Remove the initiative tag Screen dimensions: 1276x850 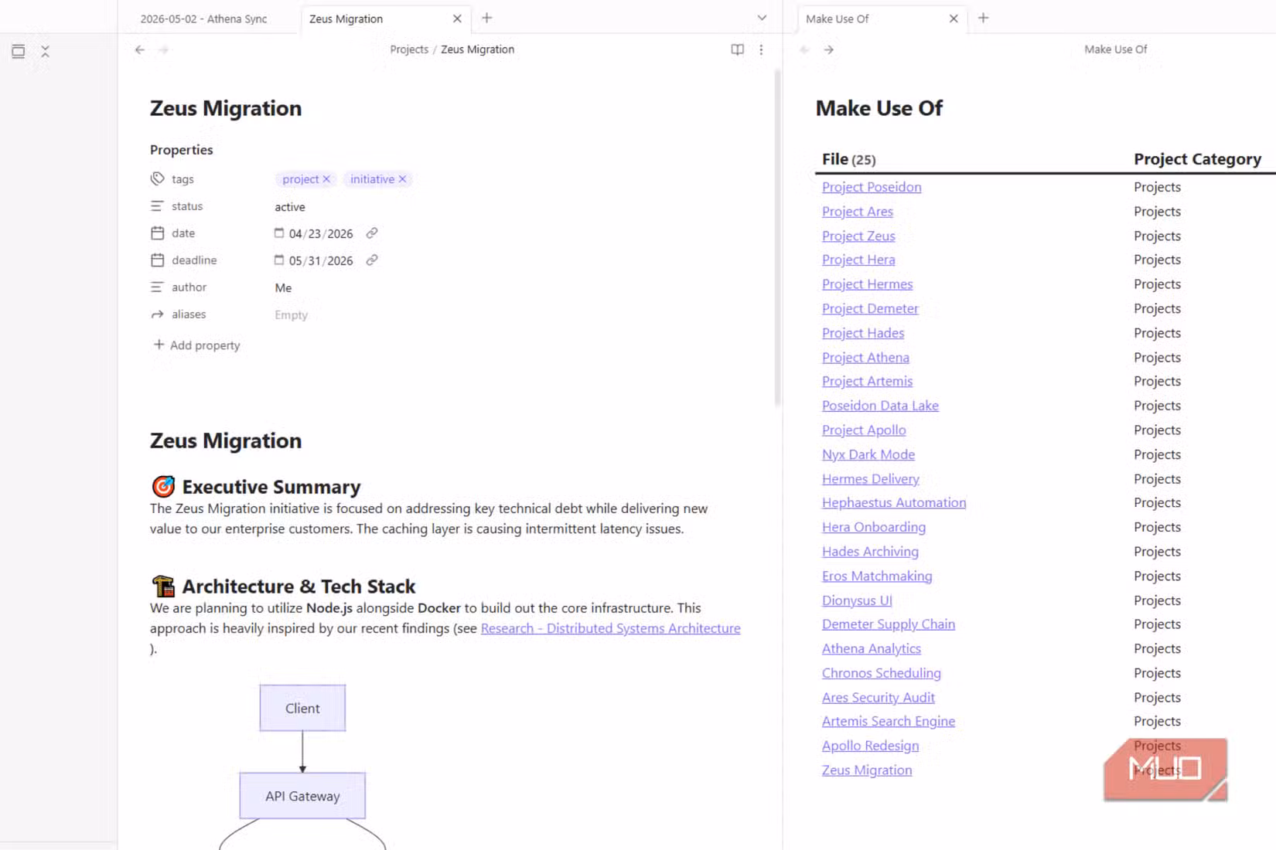(x=402, y=179)
